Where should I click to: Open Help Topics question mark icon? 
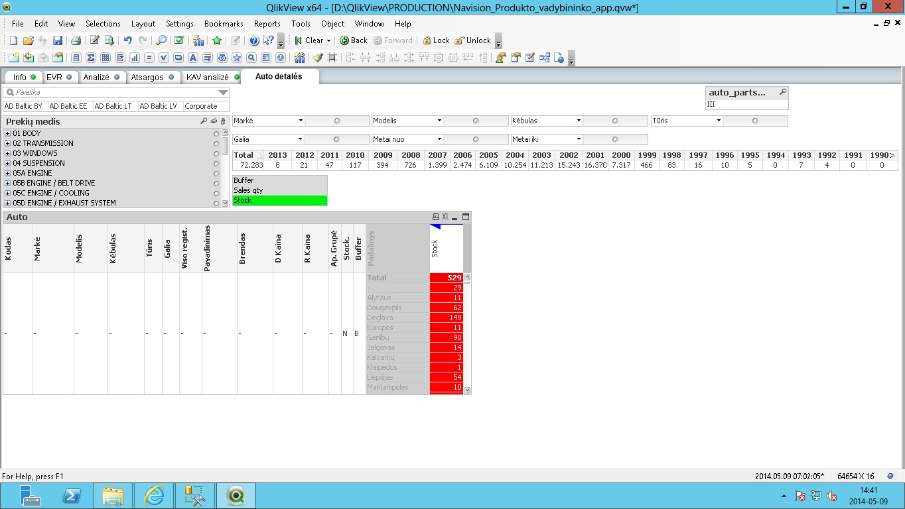click(254, 40)
